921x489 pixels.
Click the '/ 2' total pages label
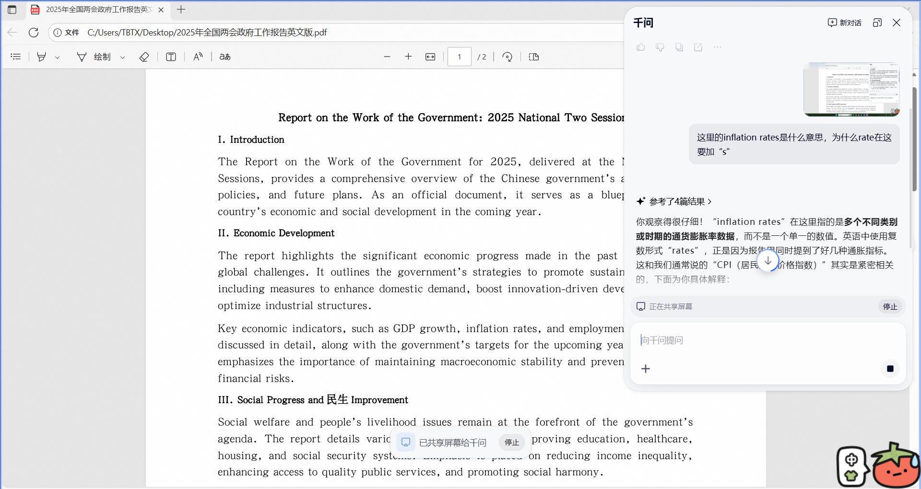(482, 57)
